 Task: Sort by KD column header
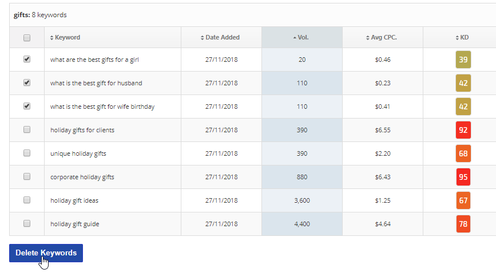pyautogui.click(x=463, y=37)
